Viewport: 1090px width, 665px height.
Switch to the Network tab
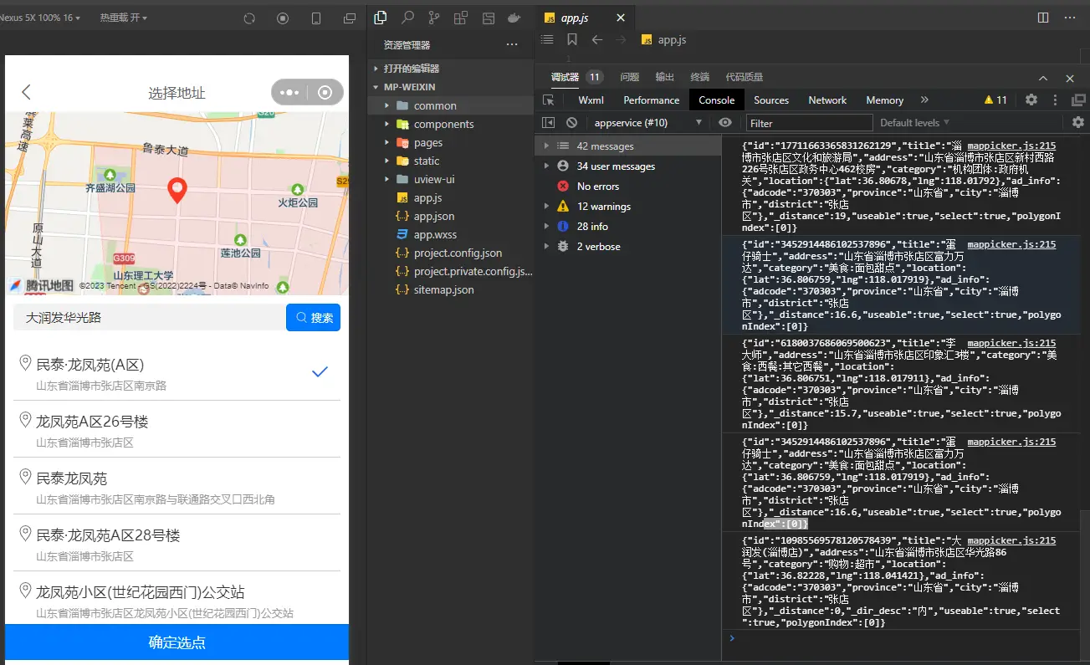click(x=827, y=100)
